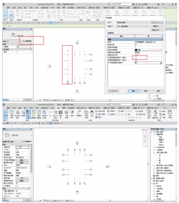Screen dimensions: 179x203
Task: Collapse Elevations (立面) node in lower browser
Action: [x=154, y=152]
